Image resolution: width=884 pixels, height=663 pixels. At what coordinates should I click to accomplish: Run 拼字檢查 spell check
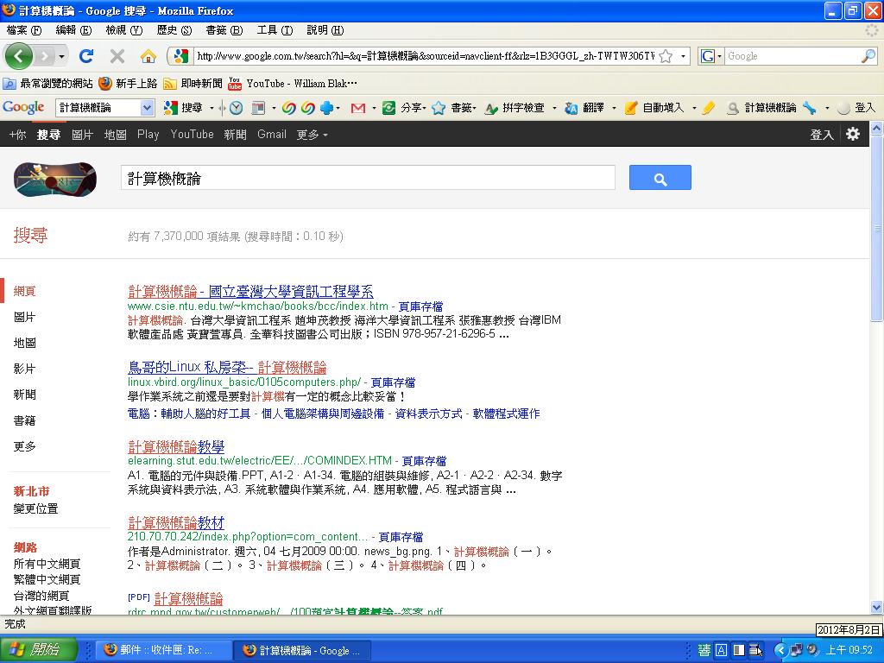(x=515, y=108)
